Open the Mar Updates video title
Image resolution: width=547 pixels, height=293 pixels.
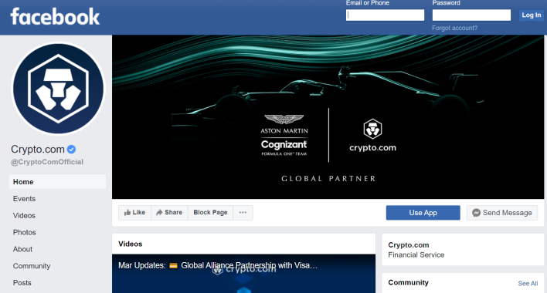[x=218, y=265]
